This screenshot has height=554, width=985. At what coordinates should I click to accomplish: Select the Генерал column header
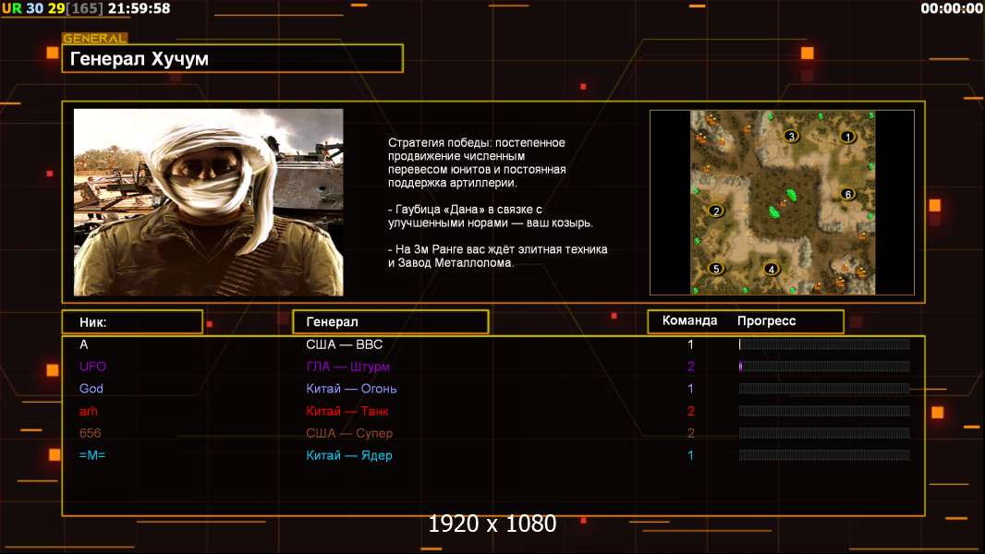pos(390,322)
